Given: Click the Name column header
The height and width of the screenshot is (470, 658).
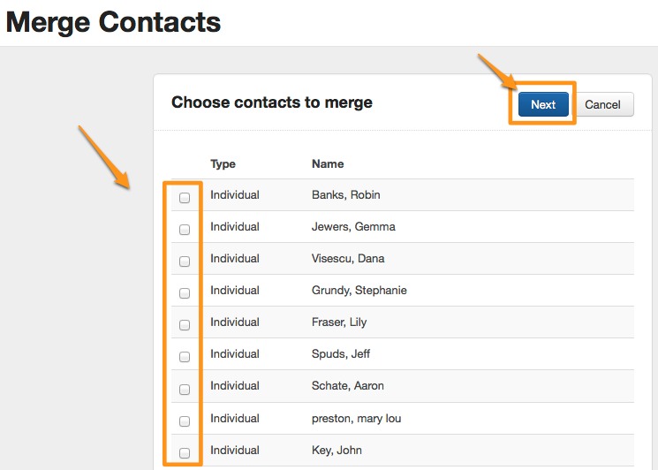Looking at the screenshot, I should [328, 163].
